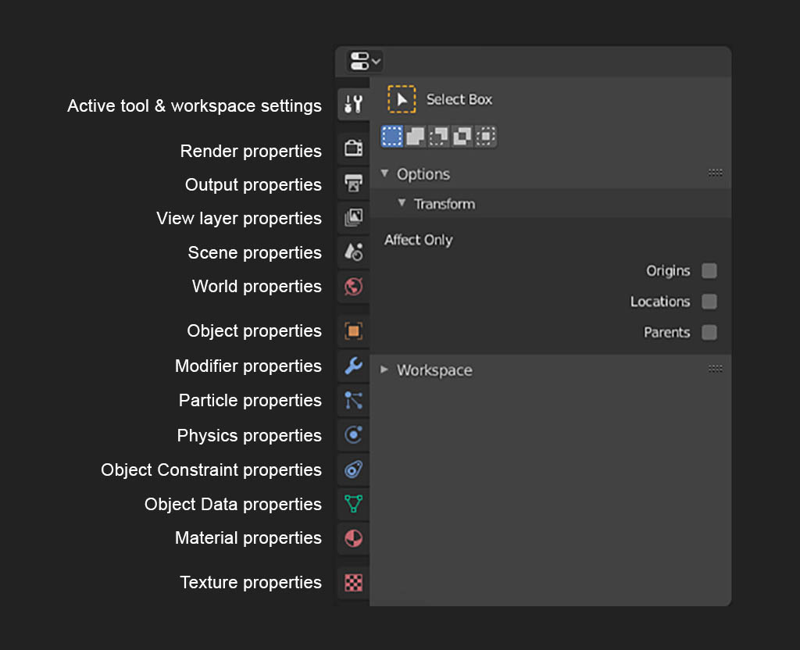Screen dimensions: 800x650
Task: Open the World properties tab
Action: tap(352, 287)
